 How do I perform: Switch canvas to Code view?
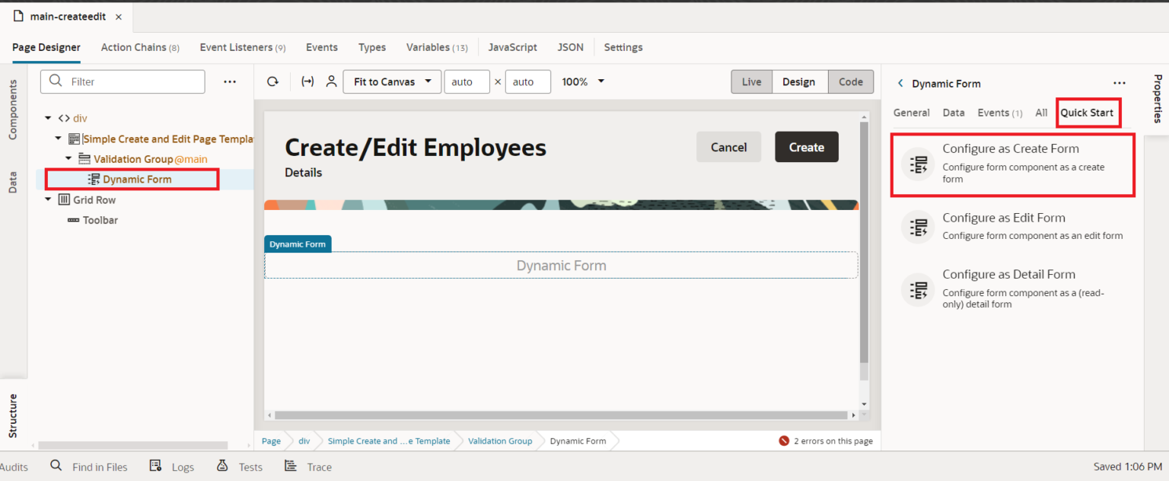click(851, 81)
